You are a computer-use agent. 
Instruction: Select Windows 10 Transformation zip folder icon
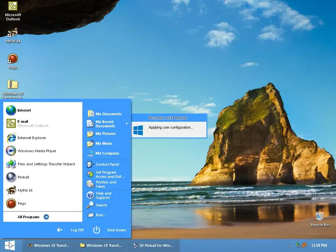[x=13, y=89]
